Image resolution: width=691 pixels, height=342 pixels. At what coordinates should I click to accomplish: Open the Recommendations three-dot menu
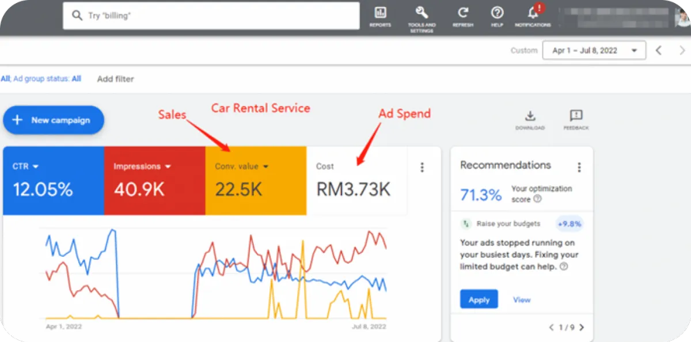point(579,167)
